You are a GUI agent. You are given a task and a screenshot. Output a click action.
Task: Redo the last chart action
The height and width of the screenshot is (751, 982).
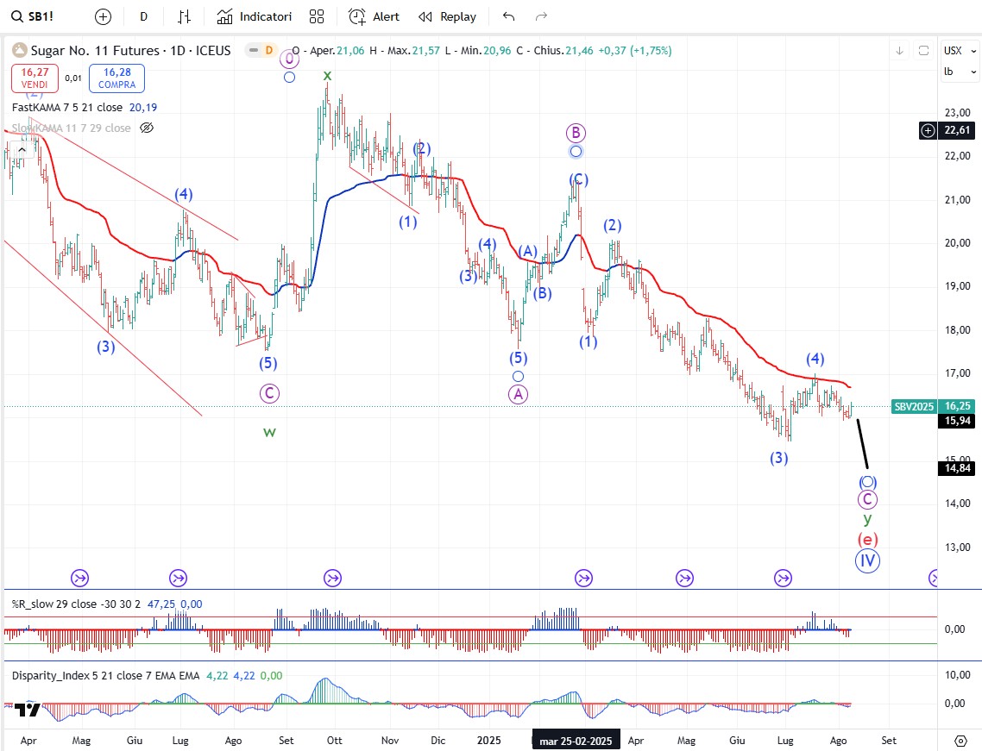(x=541, y=16)
